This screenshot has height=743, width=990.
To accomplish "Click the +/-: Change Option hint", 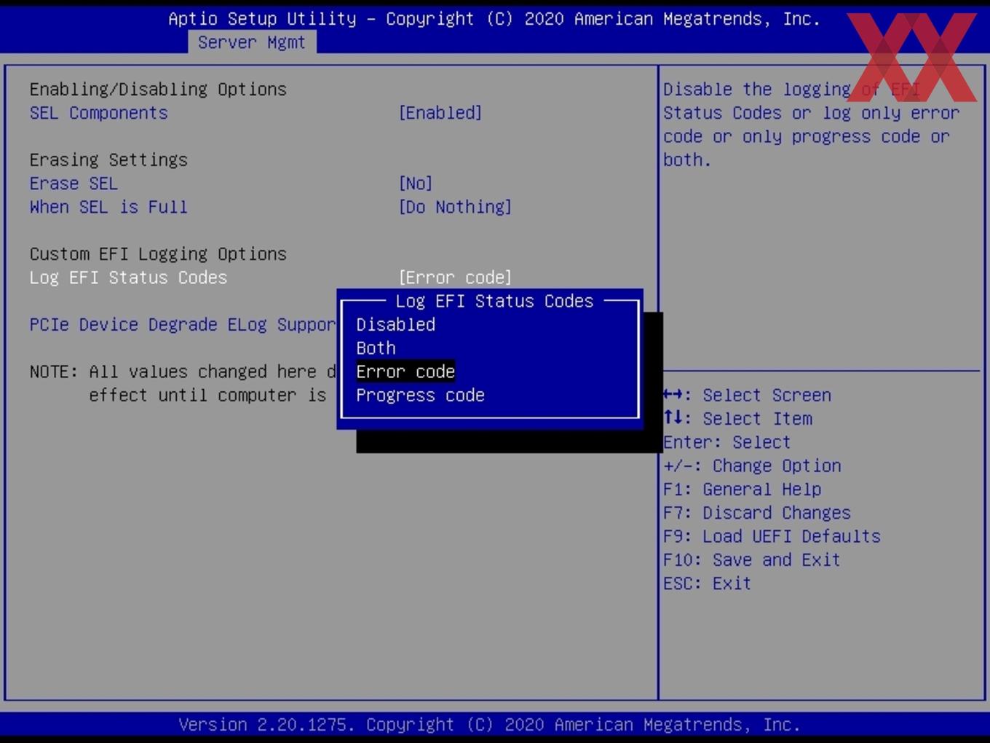I will tap(753, 465).
